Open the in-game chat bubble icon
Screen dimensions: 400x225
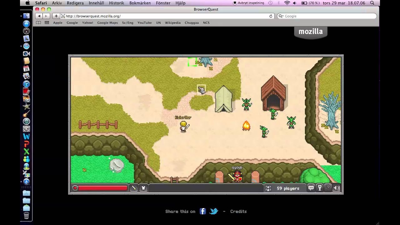311,188
